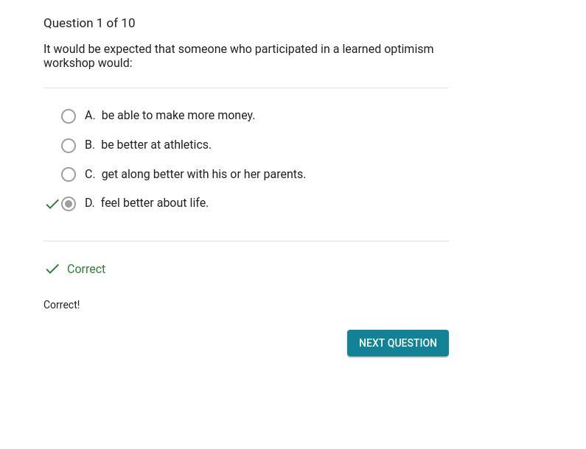
Task: Click the 'Correct!' feedback message
Action: [62, 305]
